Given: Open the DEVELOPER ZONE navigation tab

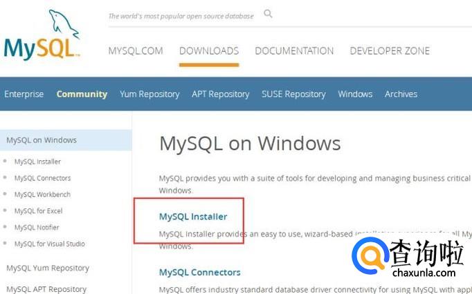Looking at the screenshot, I should [390, 51].
